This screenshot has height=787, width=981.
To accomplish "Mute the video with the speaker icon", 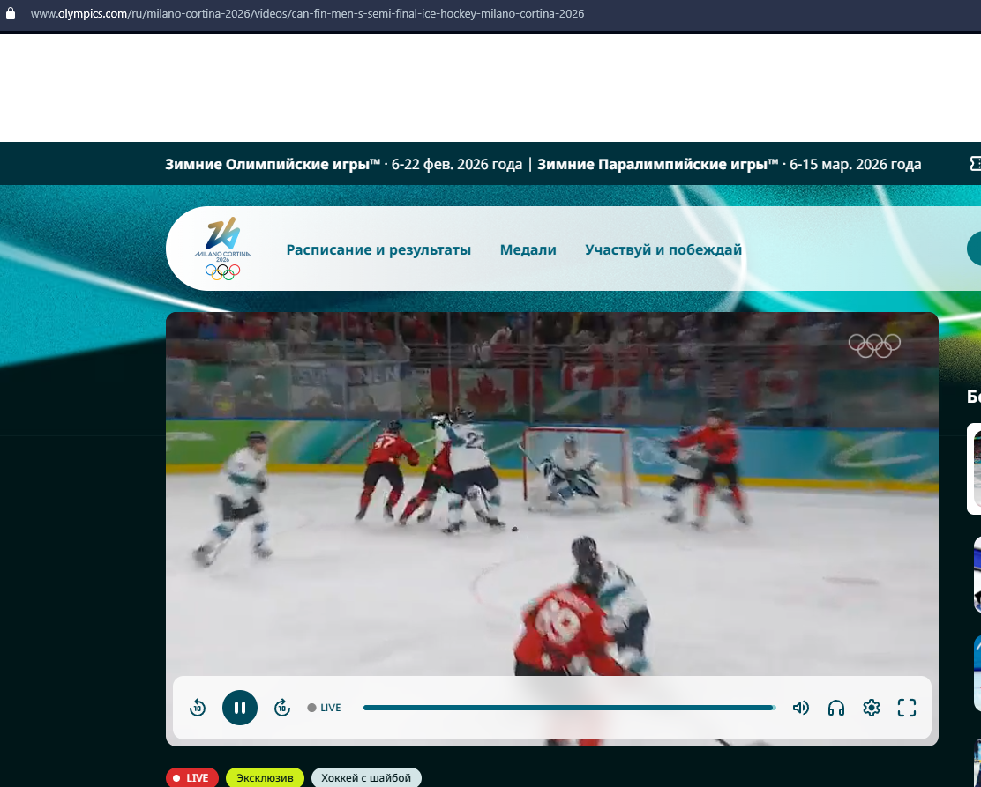I will 801,708.
